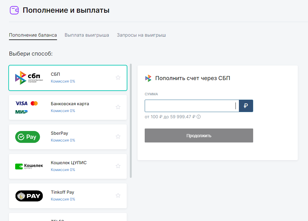Click the Выбери способ label

coord(31,54)
